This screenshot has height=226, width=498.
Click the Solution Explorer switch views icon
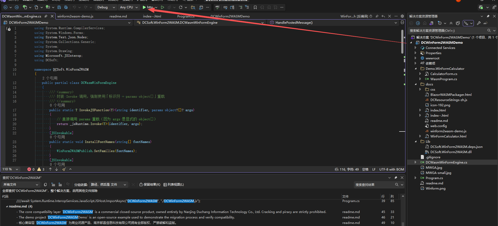pos(432,23)
